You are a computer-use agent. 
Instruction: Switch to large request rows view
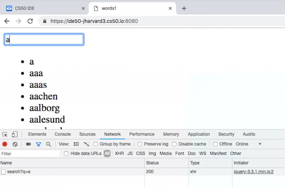pos(76,144)
